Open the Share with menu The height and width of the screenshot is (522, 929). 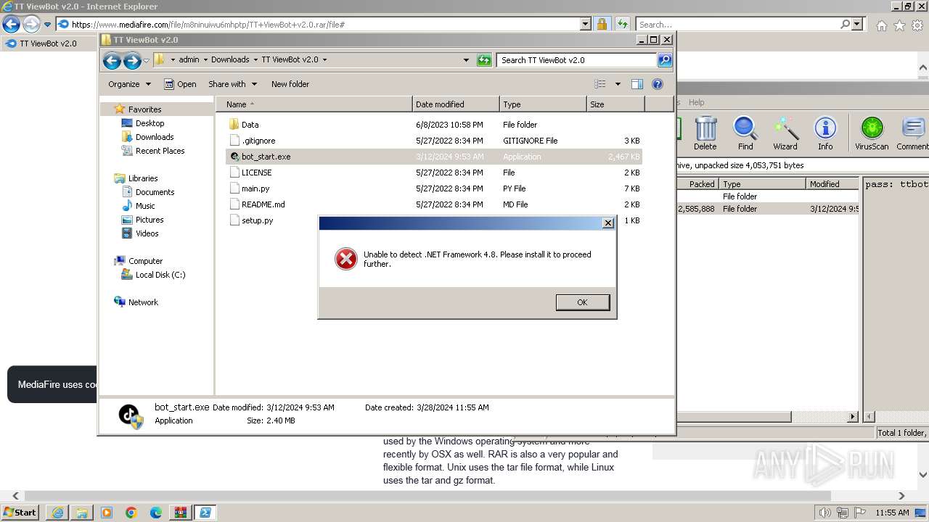pyautogui.click(x=232, y=84)
